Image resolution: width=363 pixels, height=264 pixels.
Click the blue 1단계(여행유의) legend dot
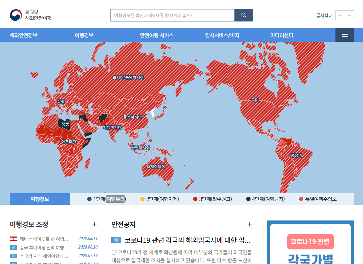[90, 199]
